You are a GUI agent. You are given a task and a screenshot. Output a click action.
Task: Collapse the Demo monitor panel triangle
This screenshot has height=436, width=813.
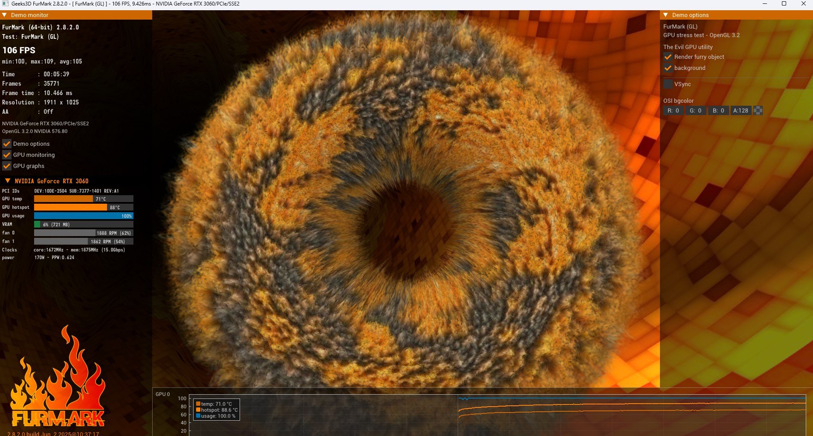point(4,15)
